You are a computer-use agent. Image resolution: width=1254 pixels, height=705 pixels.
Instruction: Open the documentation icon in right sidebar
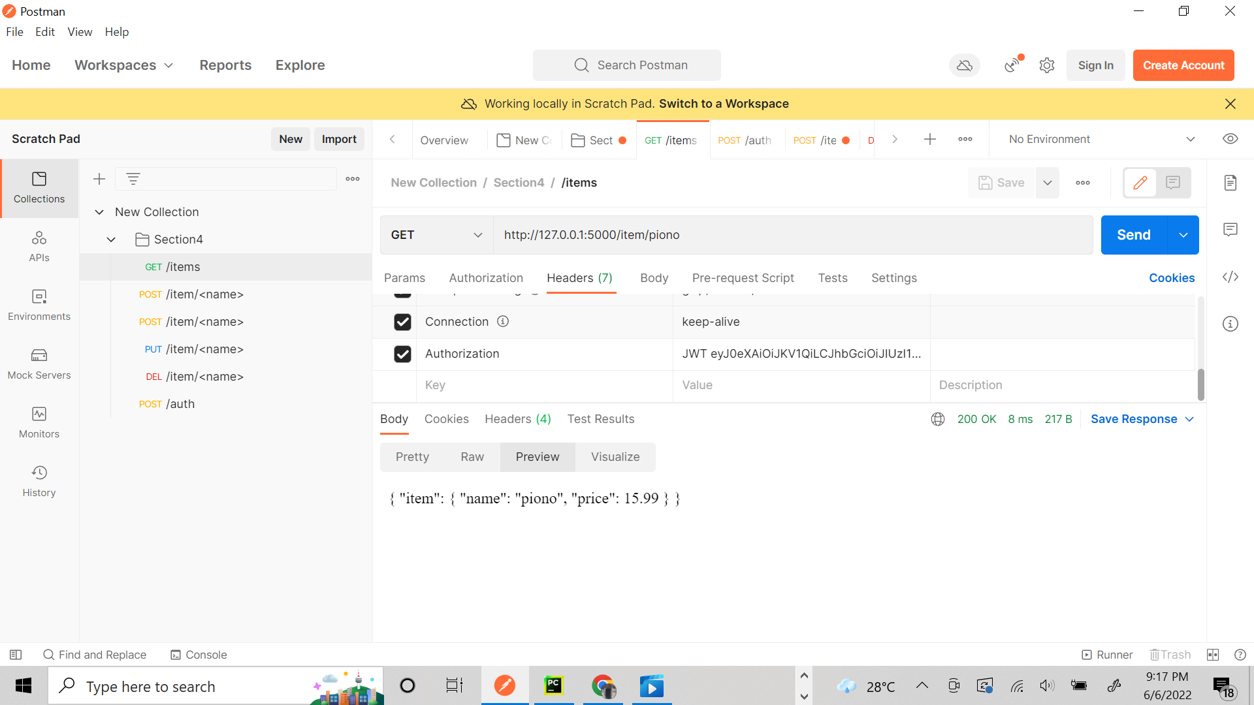[x=1230, y=183]
